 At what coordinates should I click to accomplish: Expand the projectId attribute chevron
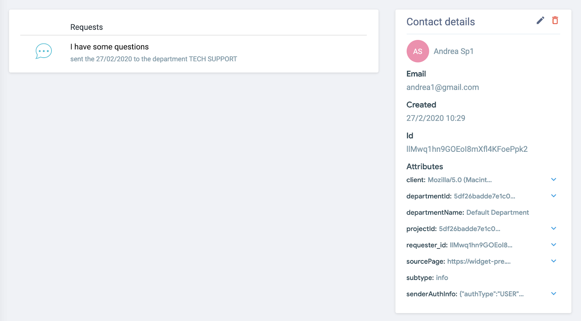[553, 228]
